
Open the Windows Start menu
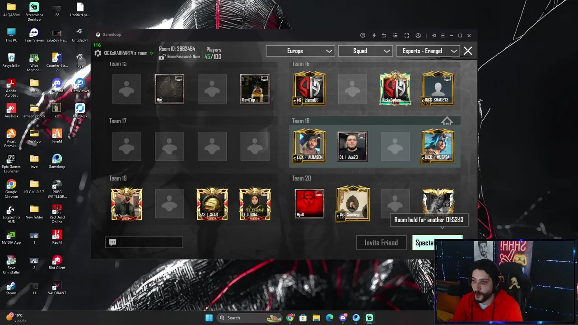click(x=209, y=318)
